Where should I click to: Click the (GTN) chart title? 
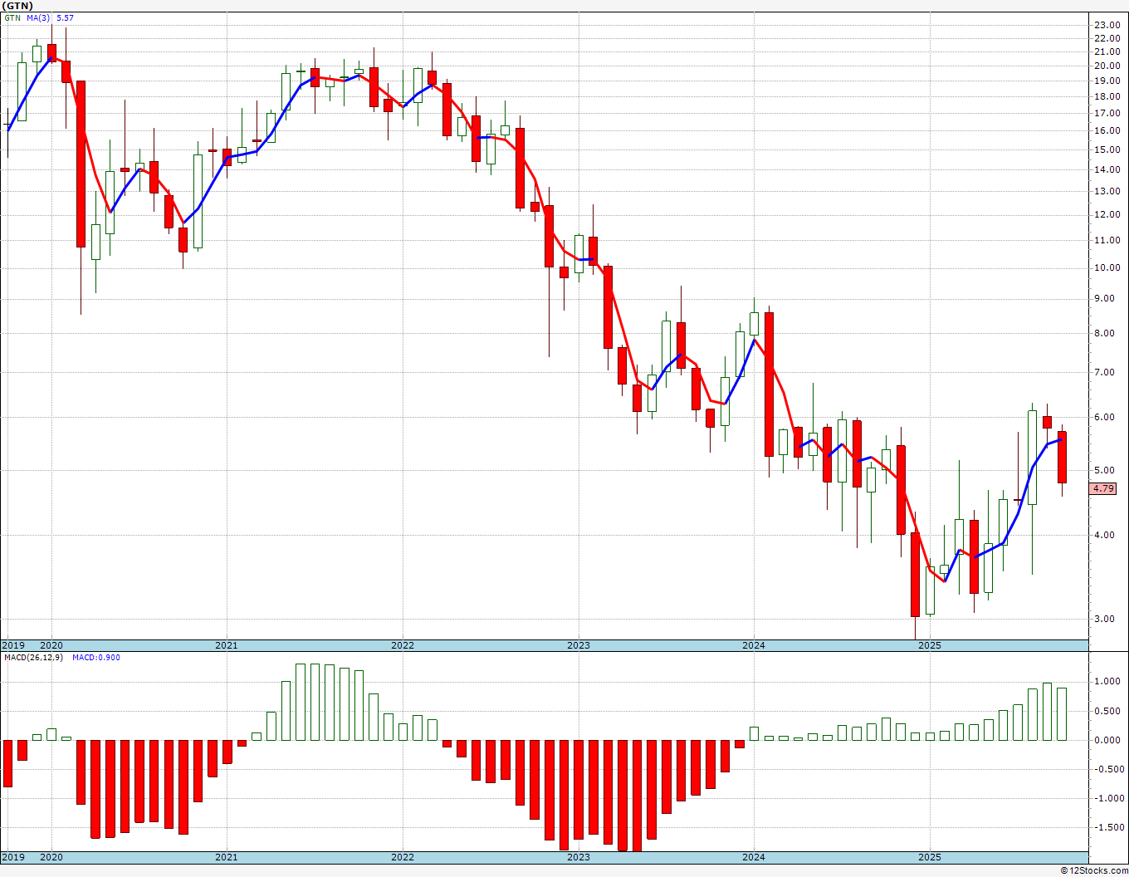click(x=17, y=6)
